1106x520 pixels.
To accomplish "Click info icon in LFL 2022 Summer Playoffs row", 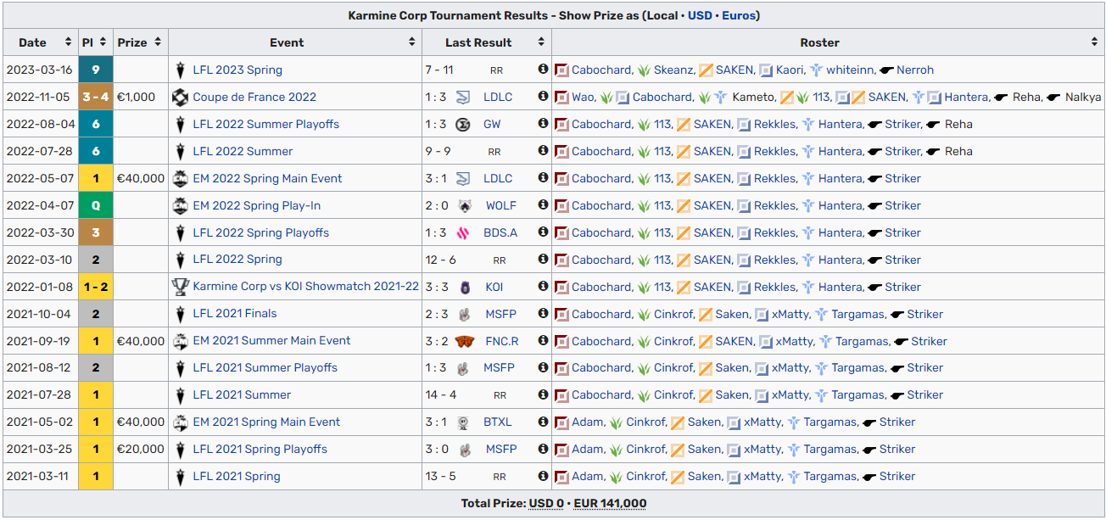I will (543, 124).
